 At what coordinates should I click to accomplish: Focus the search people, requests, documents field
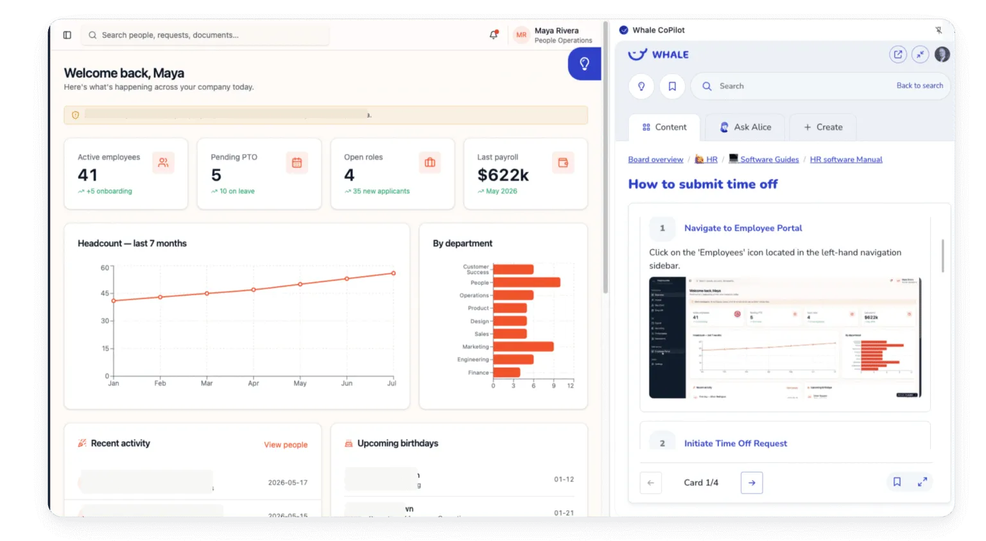click(205, 35)
